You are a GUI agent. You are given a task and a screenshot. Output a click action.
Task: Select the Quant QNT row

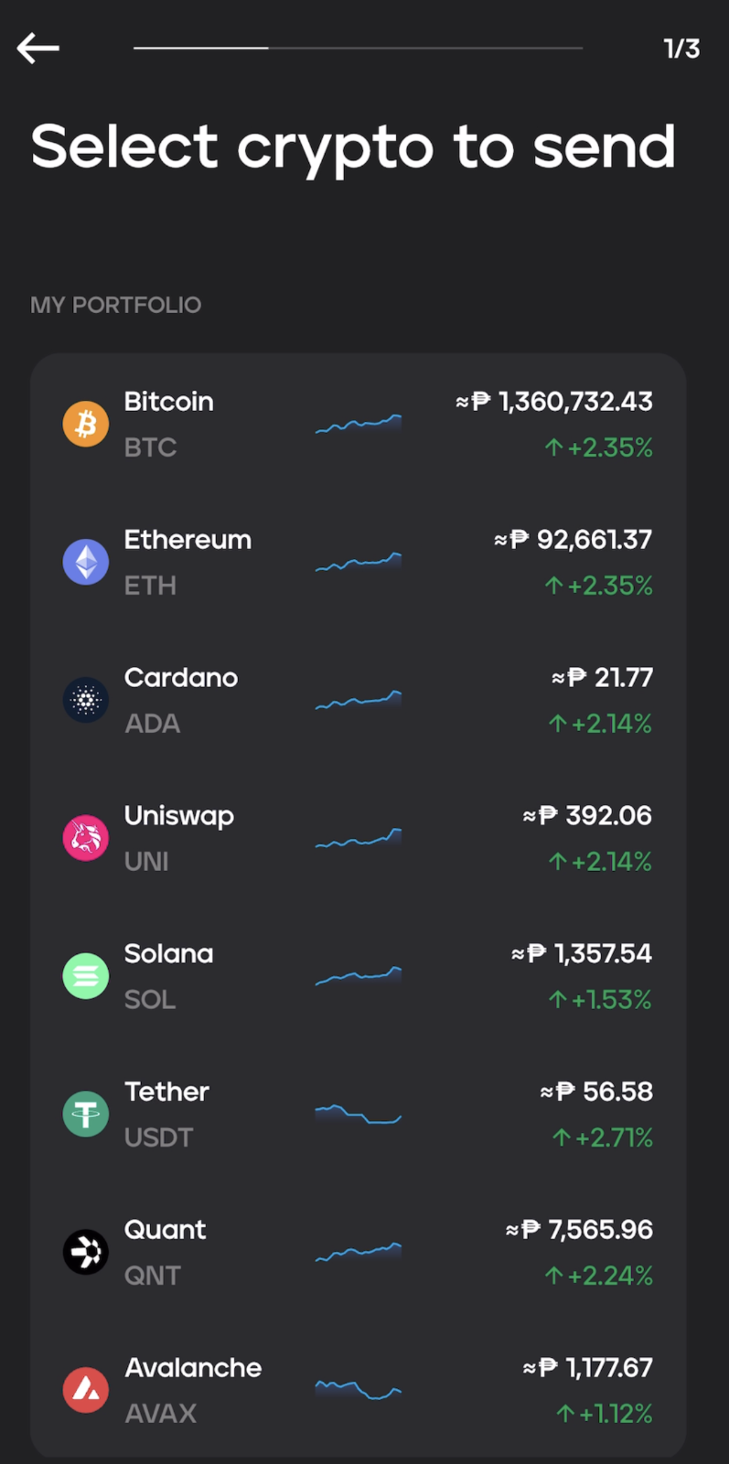357,1253
